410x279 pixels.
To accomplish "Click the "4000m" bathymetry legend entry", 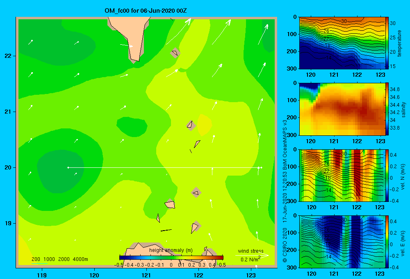I will (80, 259).
